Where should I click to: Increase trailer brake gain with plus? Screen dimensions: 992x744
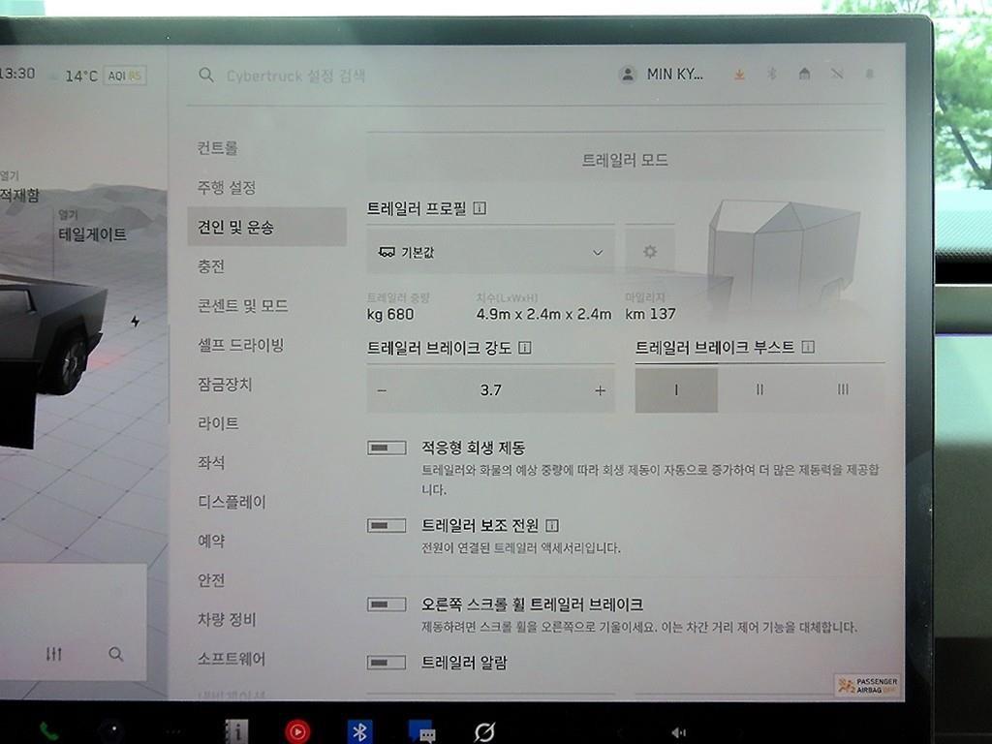pyautogui.click(x=600, y=390)
